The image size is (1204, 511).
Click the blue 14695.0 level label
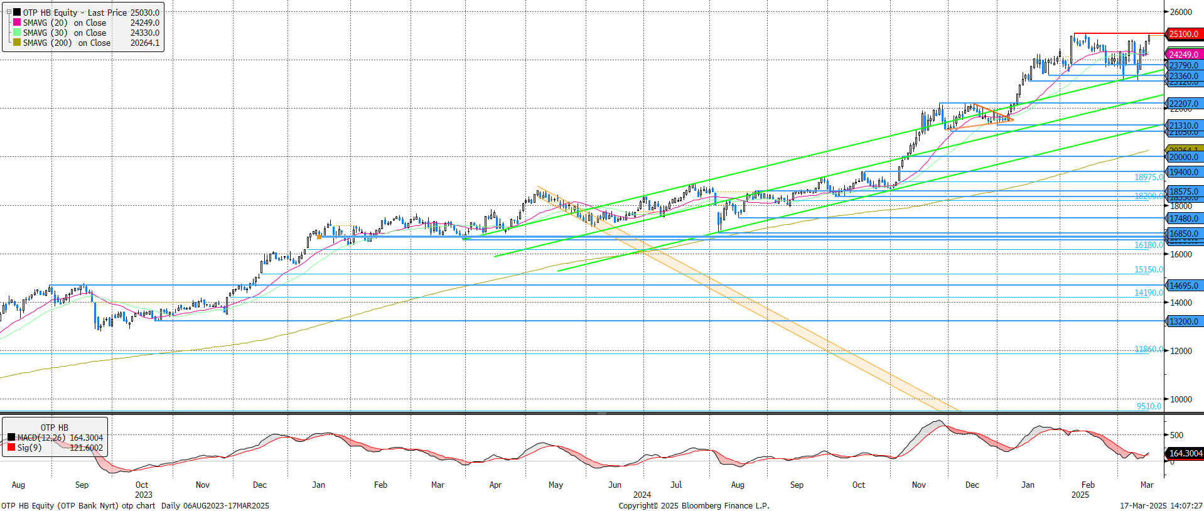[x=1185, y=286]
